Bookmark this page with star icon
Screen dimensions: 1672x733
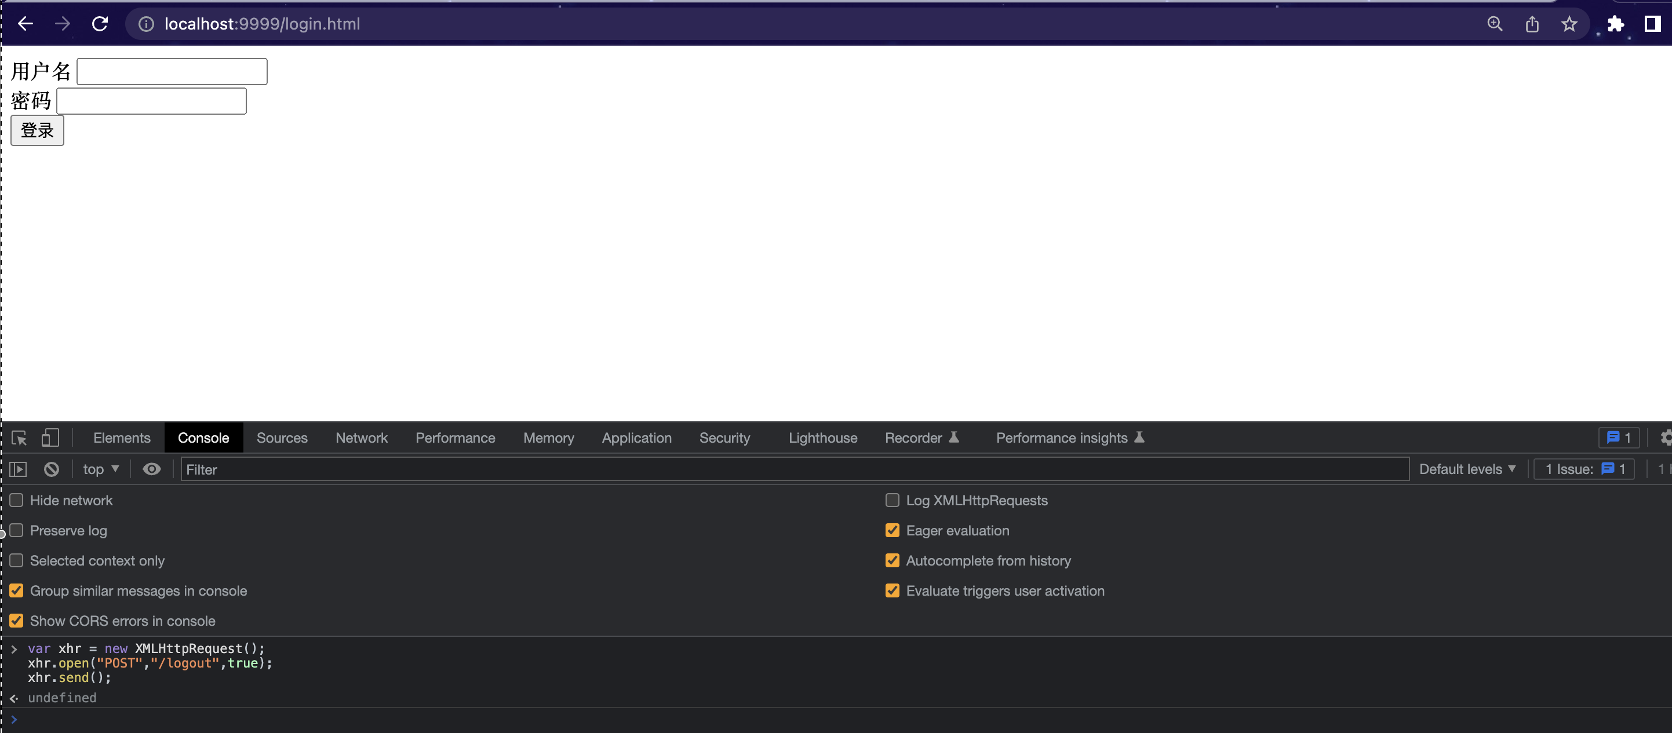[1569, 24]
